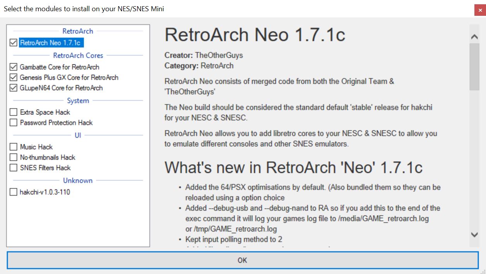Select Genesis Plus GX Core item text

click(x=69, y=78)
